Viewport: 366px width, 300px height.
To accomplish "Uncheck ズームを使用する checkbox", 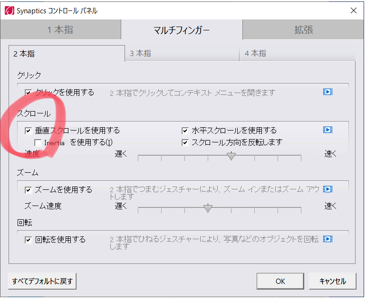I will tap(29, 190).
